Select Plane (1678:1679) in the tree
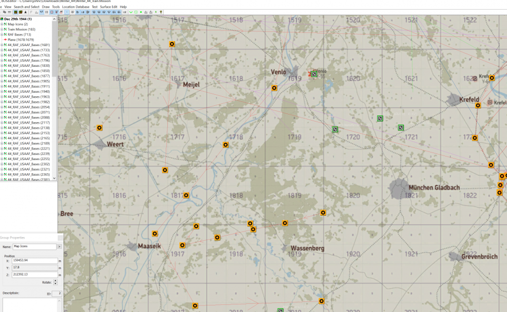Image resolution: width=507 pixels, height=312 pixels. [x=21, y=40]
